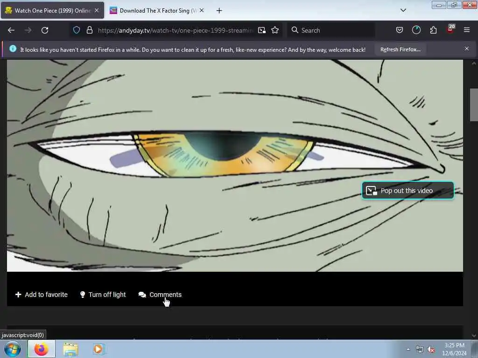478x358 pixels.
Task: Open Firefox account circular icon
Action: 416,30
